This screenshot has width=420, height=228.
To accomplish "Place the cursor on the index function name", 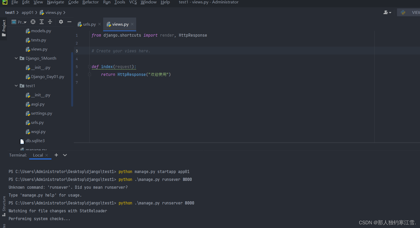I will click(x=107, y=67).
